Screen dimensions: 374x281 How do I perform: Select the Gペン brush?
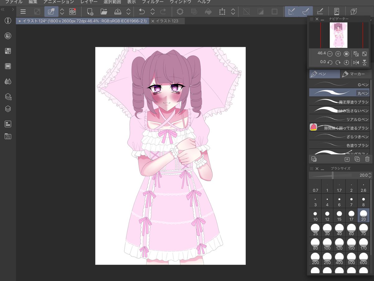(340, 84)
